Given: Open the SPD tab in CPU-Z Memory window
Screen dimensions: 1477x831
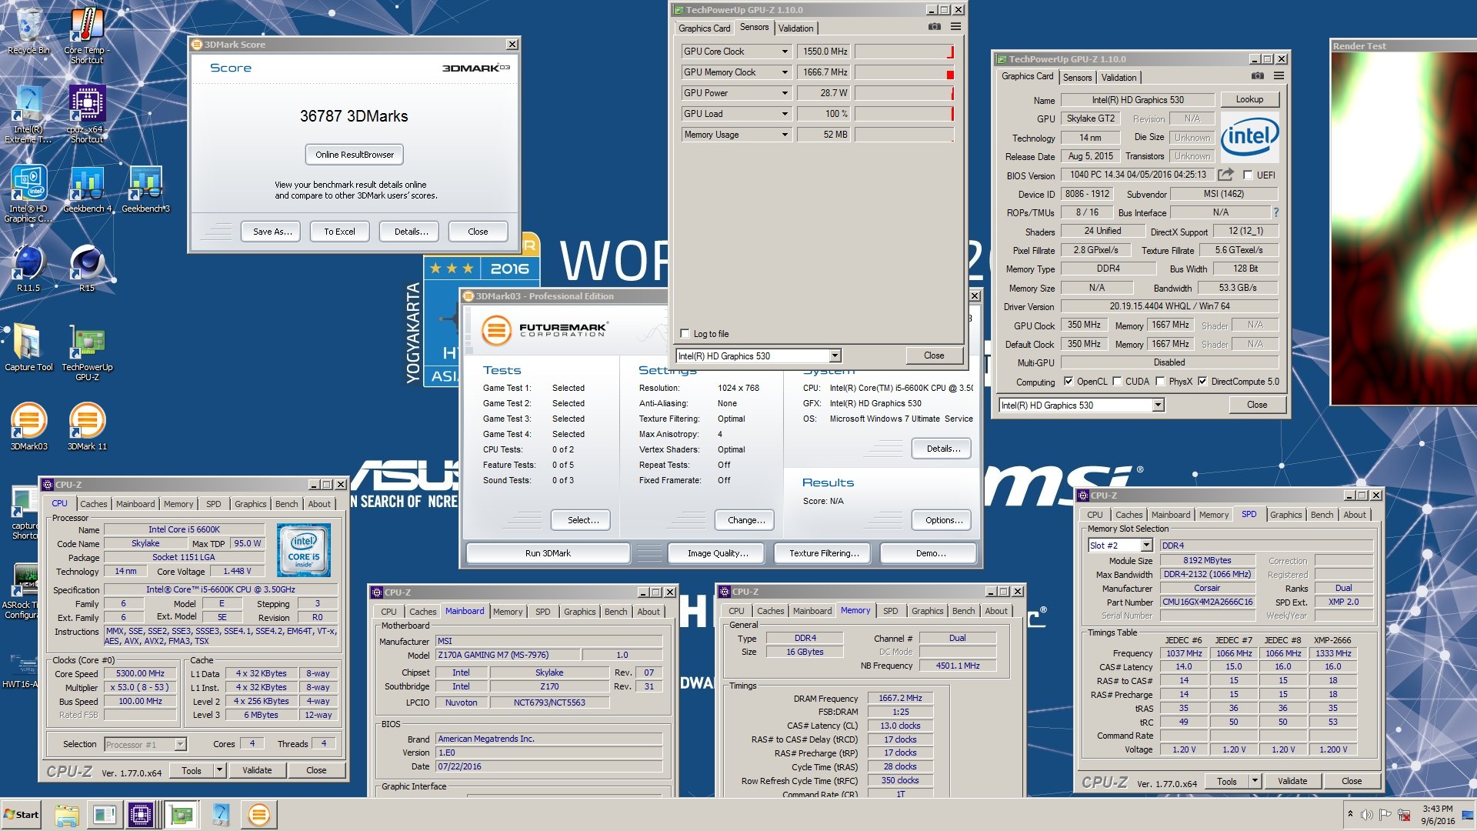Looking at the screenshot, I should [890, 611].
